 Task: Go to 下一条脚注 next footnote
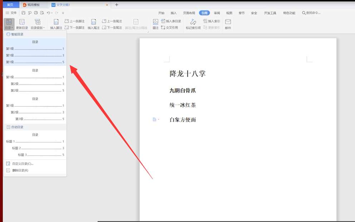(74, 27)
